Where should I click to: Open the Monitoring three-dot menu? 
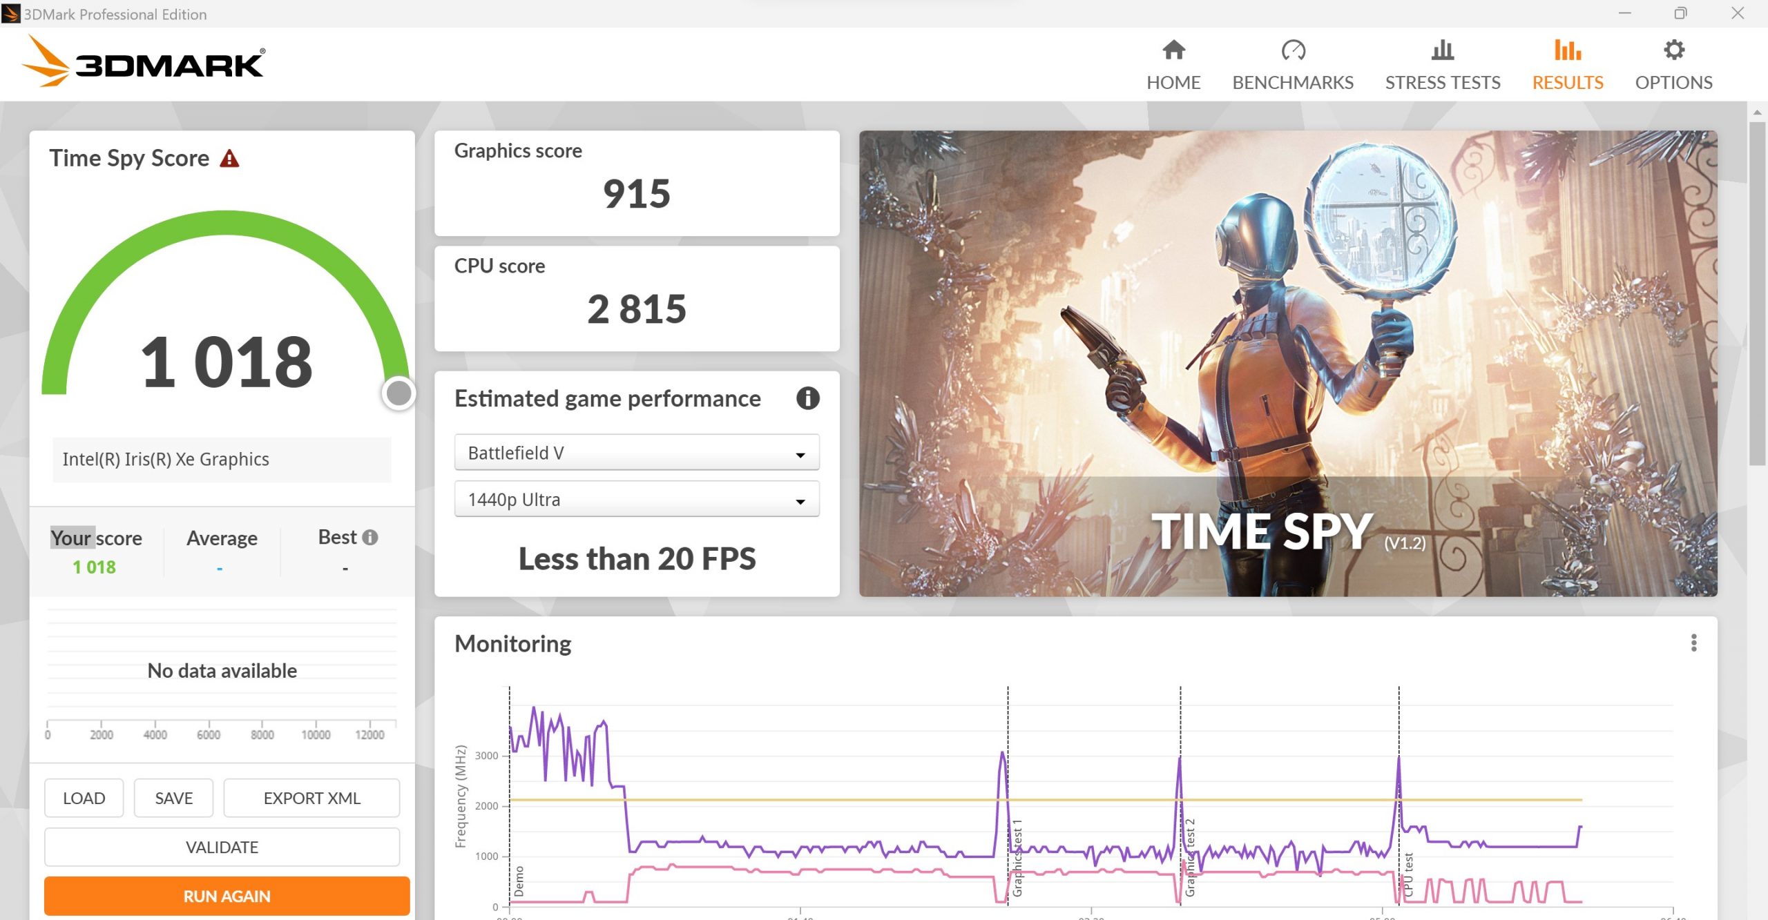[x=1693, y=643]
